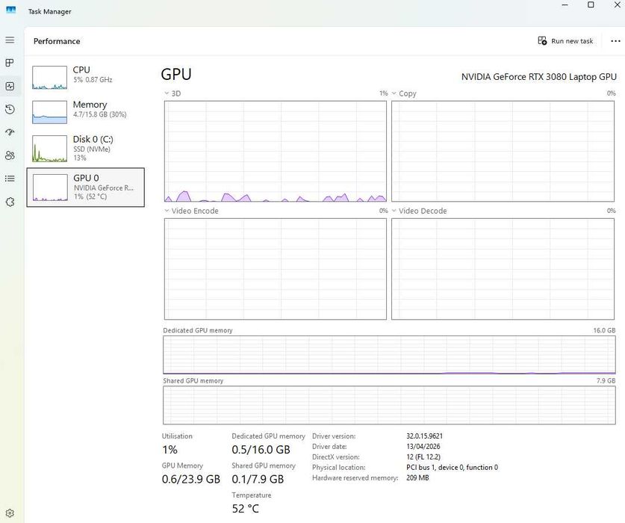Screen dimensions: 625x523
Task: Go to the Processes page icon
Action: point(10,63)
